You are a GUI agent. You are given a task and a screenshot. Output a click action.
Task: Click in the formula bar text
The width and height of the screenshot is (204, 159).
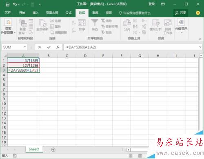point(81,47)
